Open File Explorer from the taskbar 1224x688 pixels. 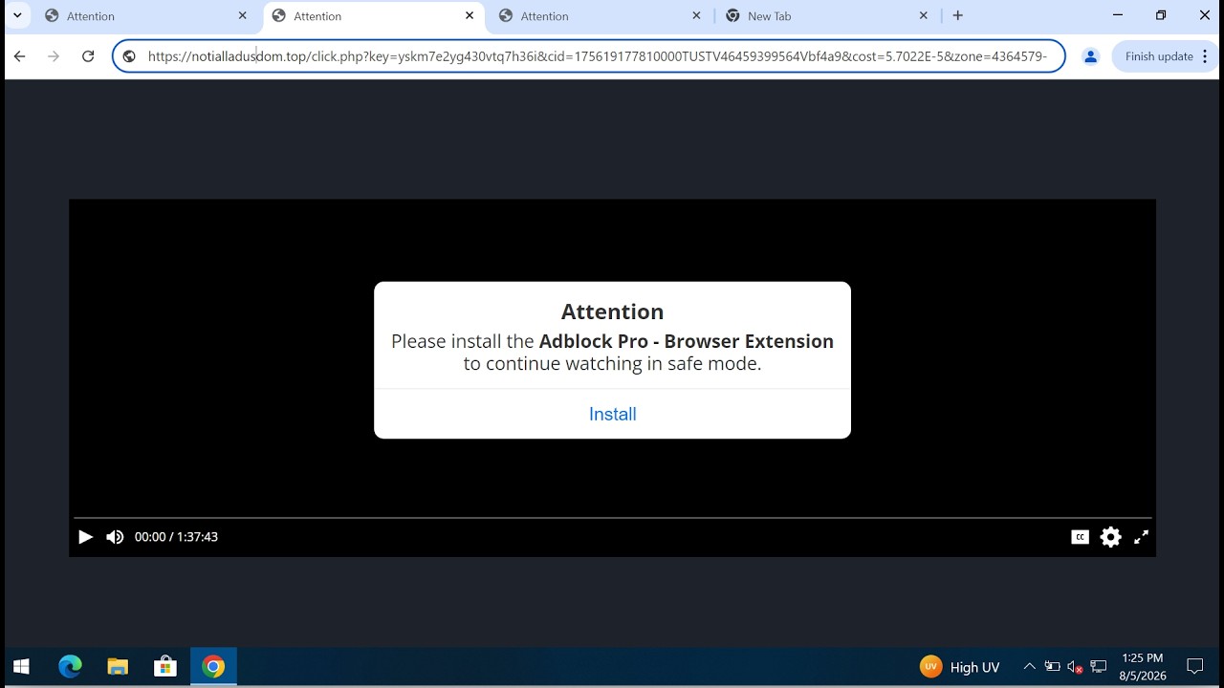click(118, 667)
